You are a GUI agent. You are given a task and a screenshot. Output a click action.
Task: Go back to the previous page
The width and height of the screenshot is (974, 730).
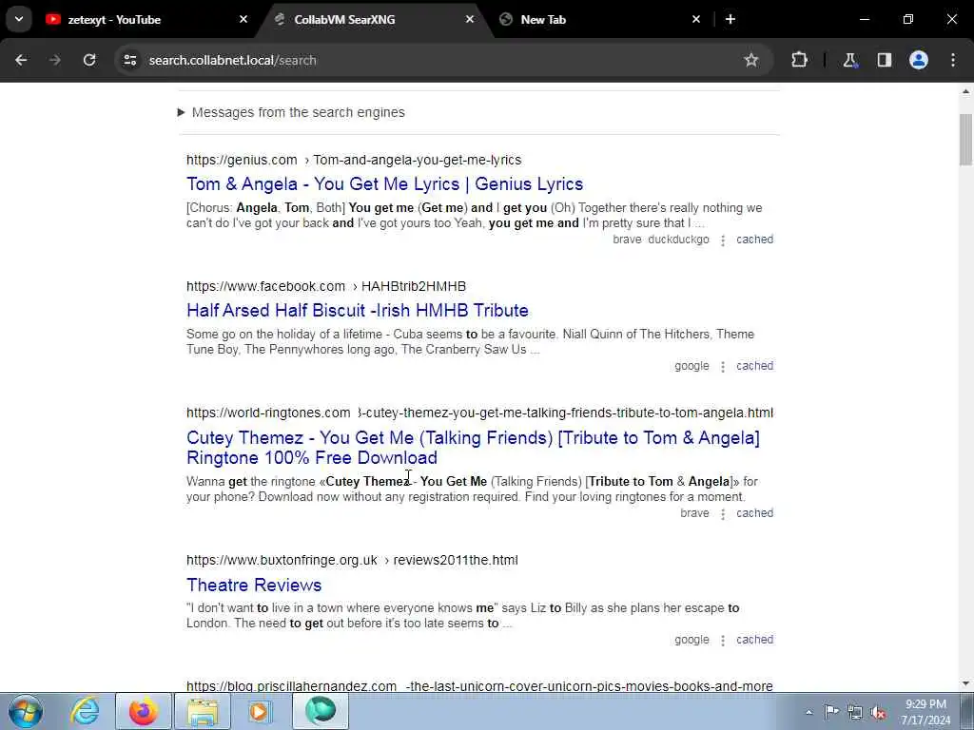tap(21, 60)
